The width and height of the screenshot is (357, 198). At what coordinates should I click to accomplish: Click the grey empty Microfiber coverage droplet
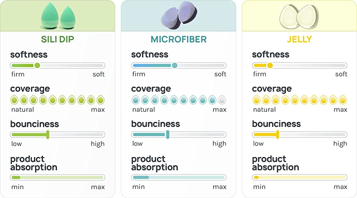click(x=222, y=100)
